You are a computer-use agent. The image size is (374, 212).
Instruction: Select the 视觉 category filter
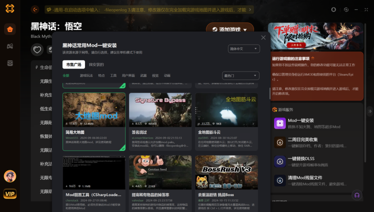(x=155, y=76)
